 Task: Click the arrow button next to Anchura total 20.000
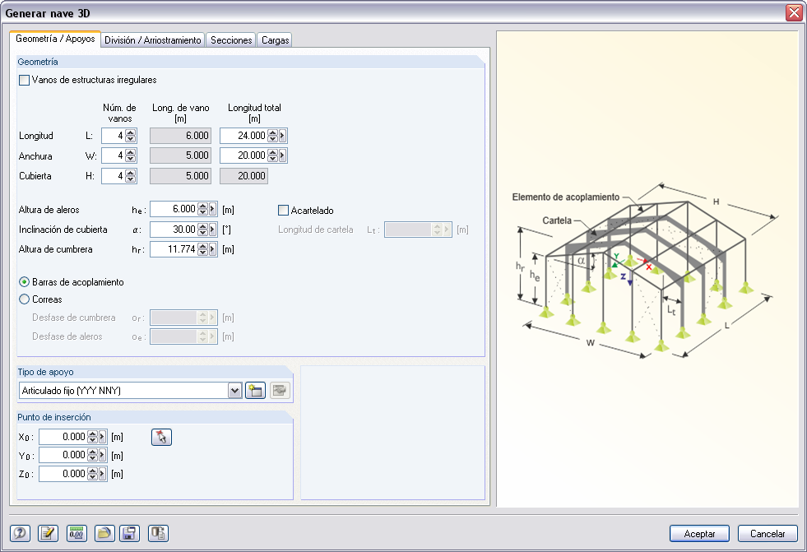coord(282,155)
